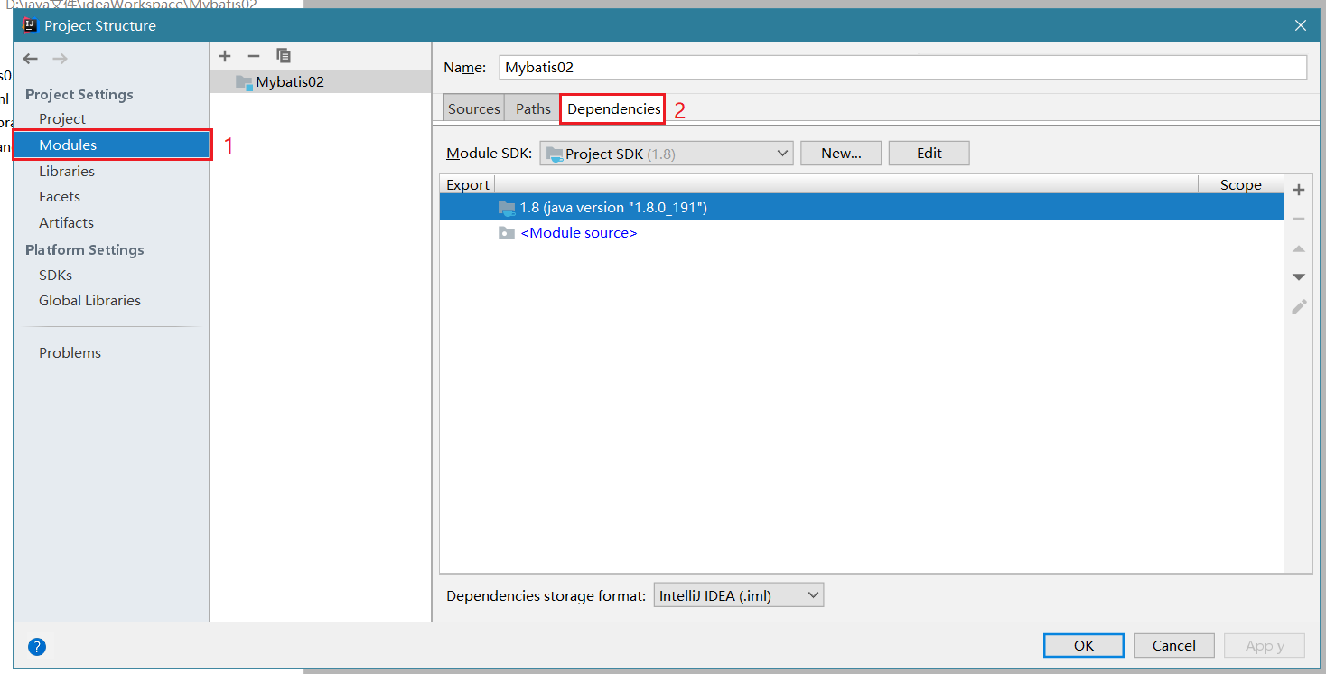
Task: Click the Export column header
Action: (x=468, y=184)
